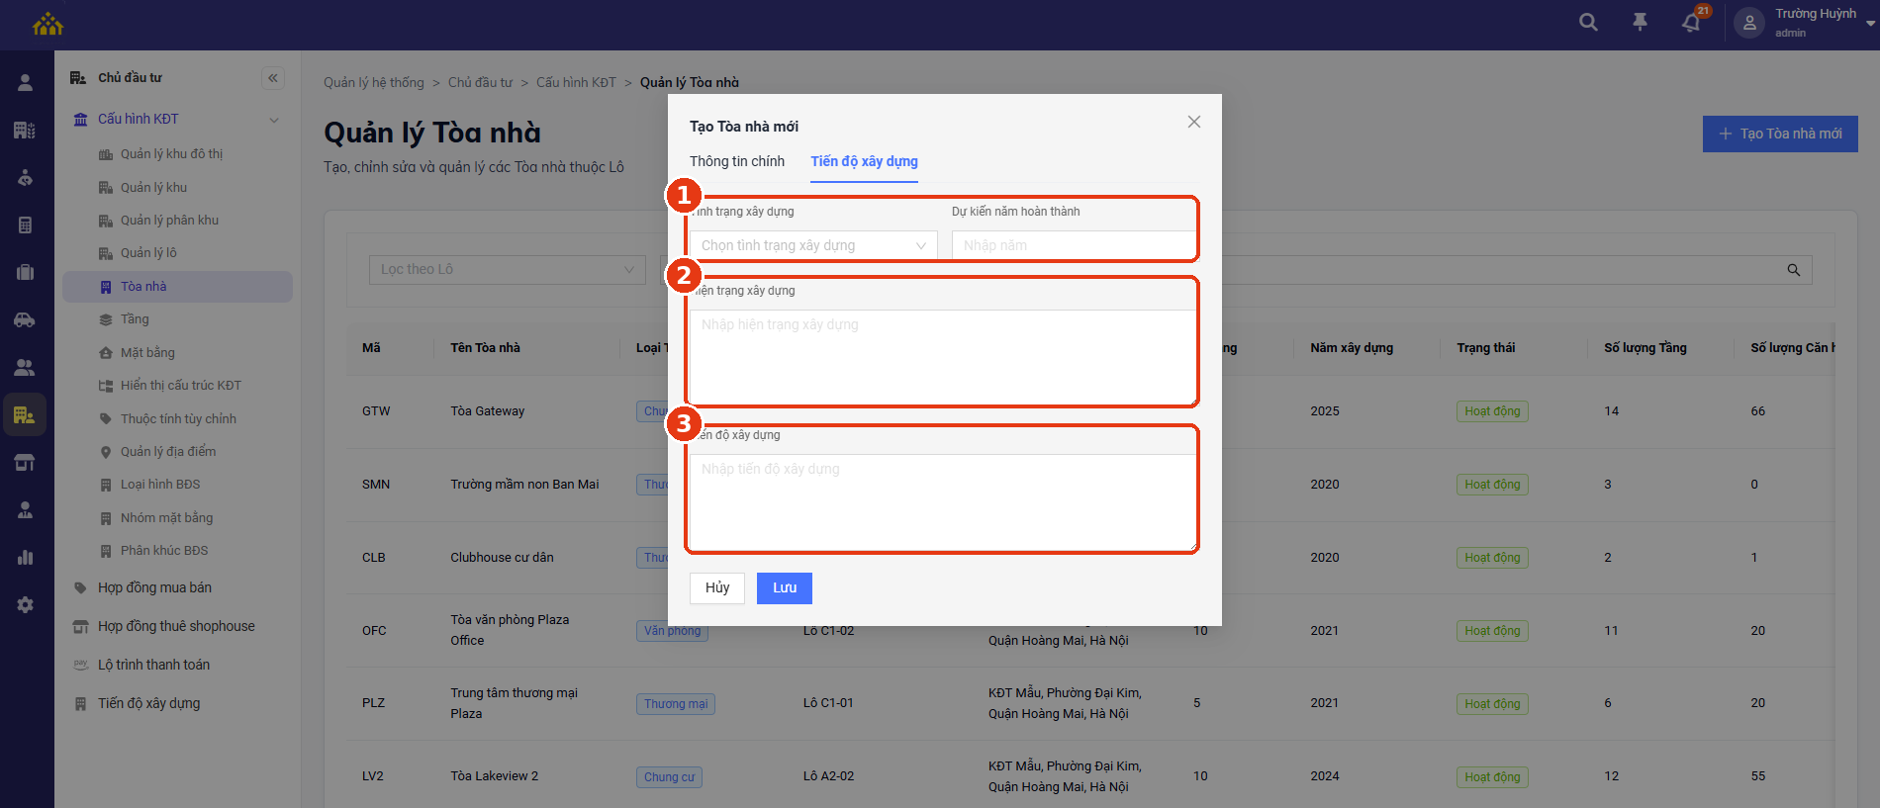Open Quản lý địa điểm
The height and width of the screenshot is (808, 1880).
(x=168, y=452)
